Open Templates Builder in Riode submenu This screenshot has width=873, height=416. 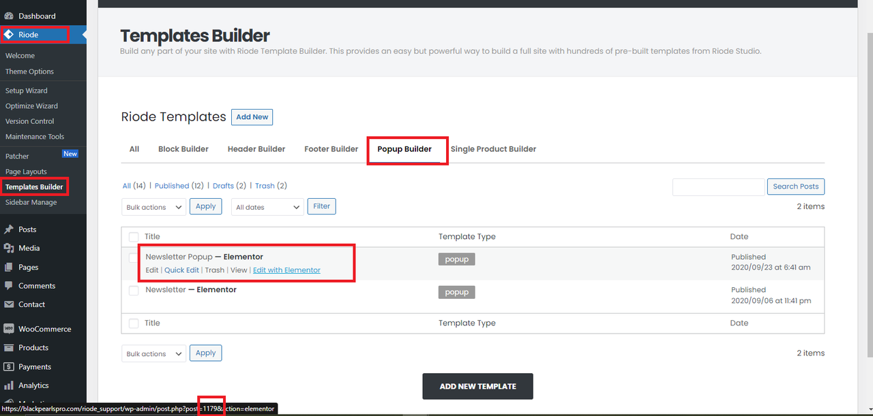(34, 187)
